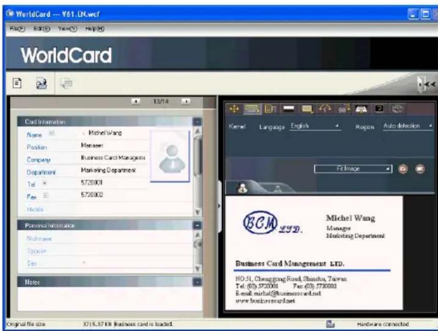This screenshot has height=331, width=438.
Task: Open the File menu
Action: [17, 29]
